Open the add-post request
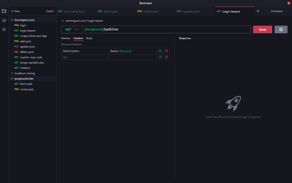 [33, 41]
